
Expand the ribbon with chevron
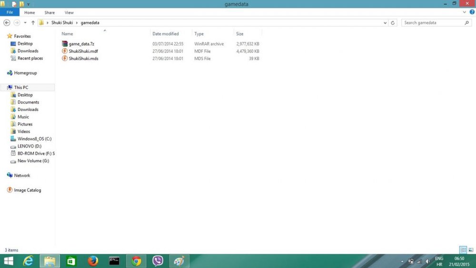coord(465,12)
